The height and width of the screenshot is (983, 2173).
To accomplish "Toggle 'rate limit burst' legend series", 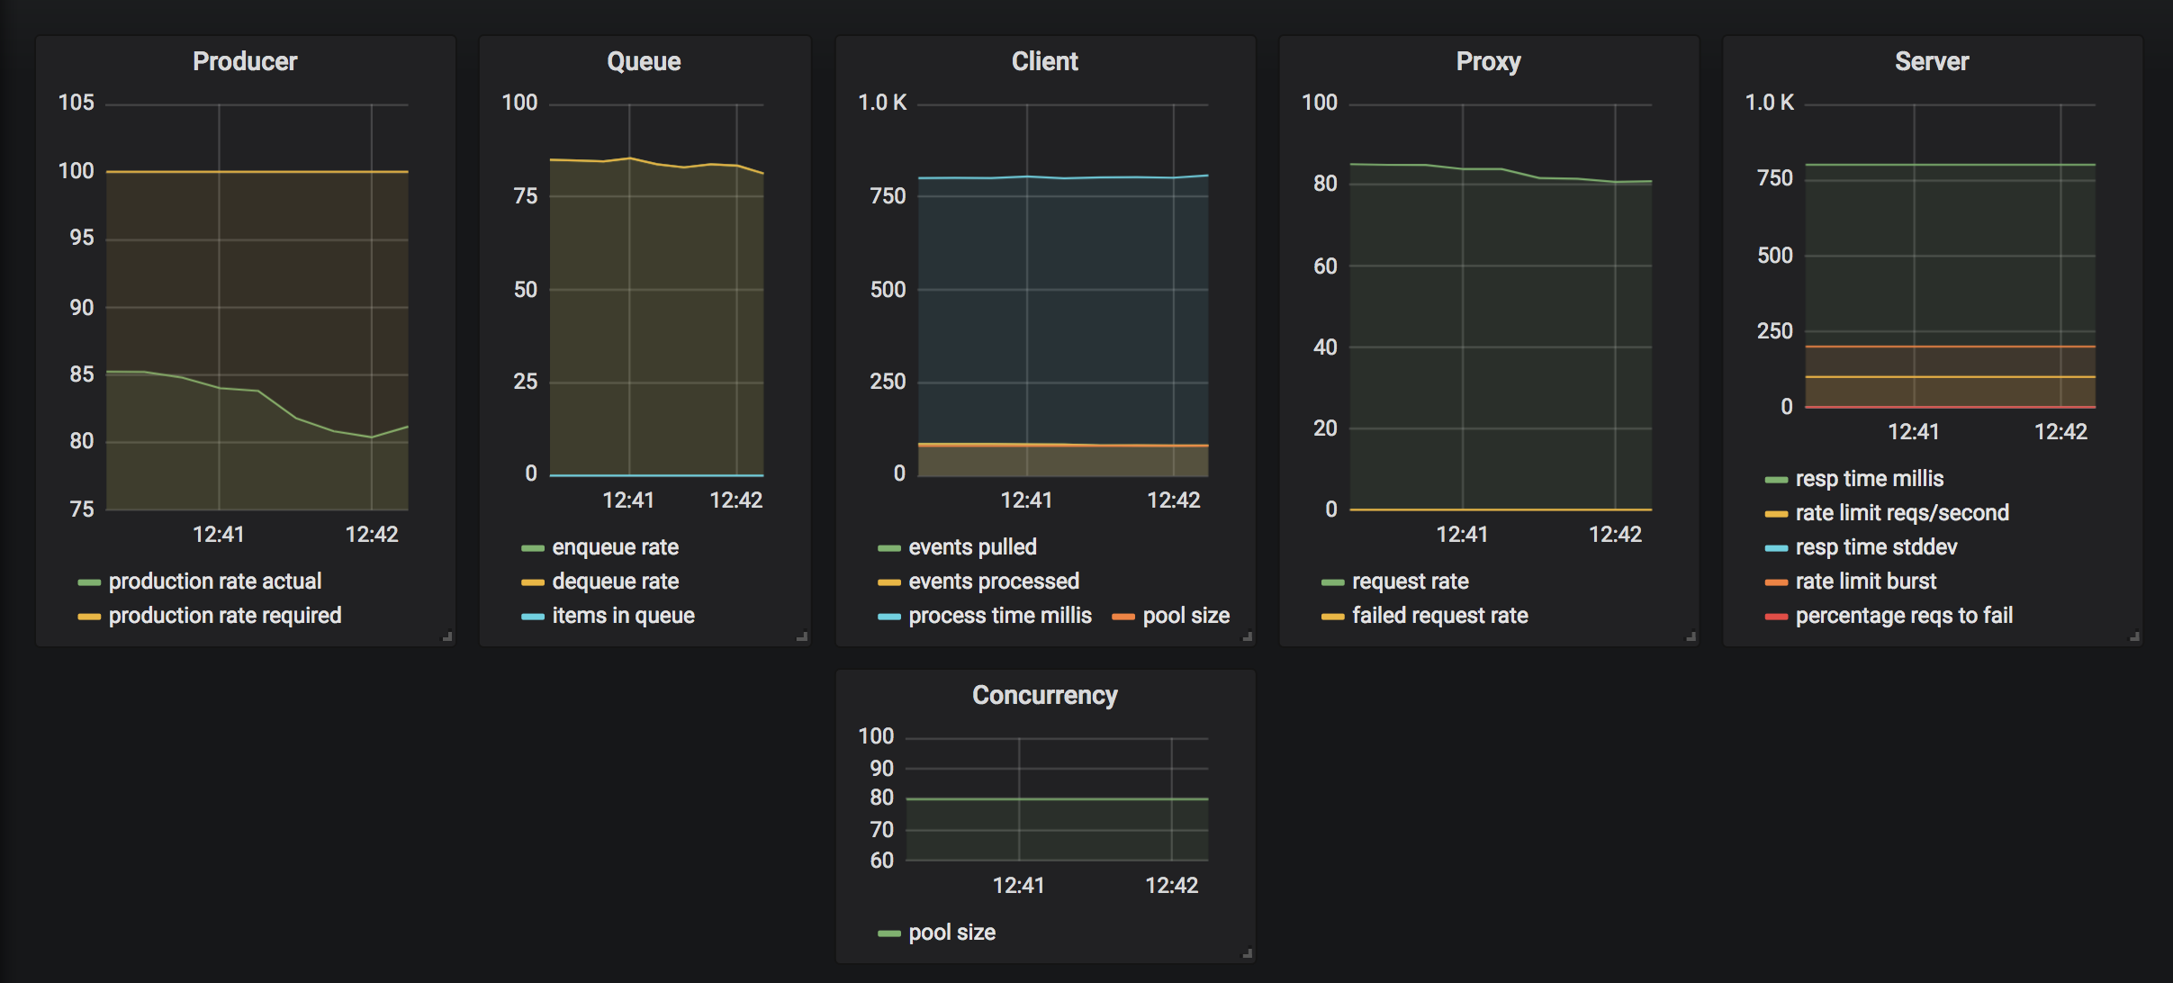I will pyautogui.click(x=1865, y=582).
